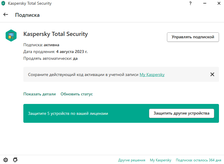Screen dimensions: 224x164
Task: Open Другие решения in the footer
Action: pos(132,160)
